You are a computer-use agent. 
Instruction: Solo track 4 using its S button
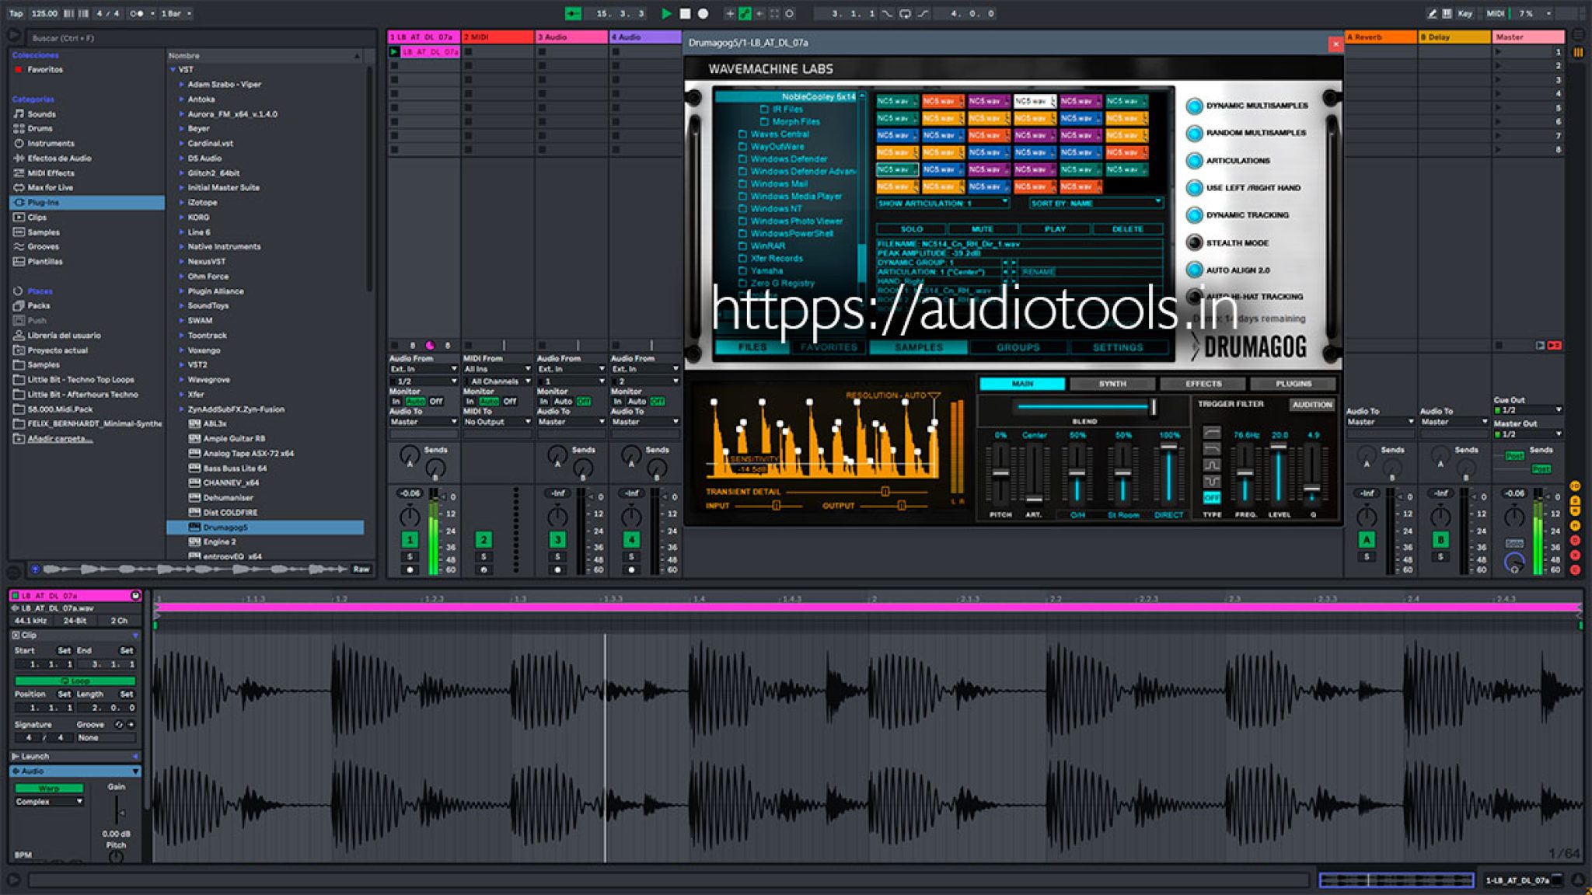coord(631,557)
